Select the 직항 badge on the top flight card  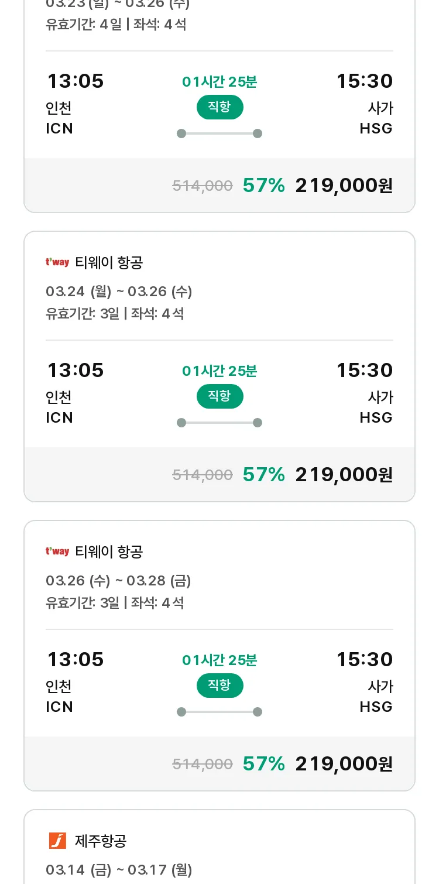point(220,107)
